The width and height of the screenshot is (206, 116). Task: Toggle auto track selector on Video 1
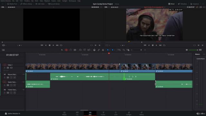click(8, 68)
